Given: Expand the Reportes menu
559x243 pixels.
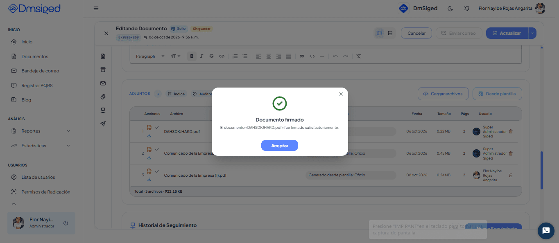Looking at the screenshot, I should (x=41, y=131).
